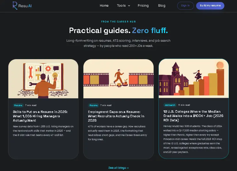Go to the Pricing page
This screenshot has width=237, height=171.
pyautogui.click(x=143, y=5)
